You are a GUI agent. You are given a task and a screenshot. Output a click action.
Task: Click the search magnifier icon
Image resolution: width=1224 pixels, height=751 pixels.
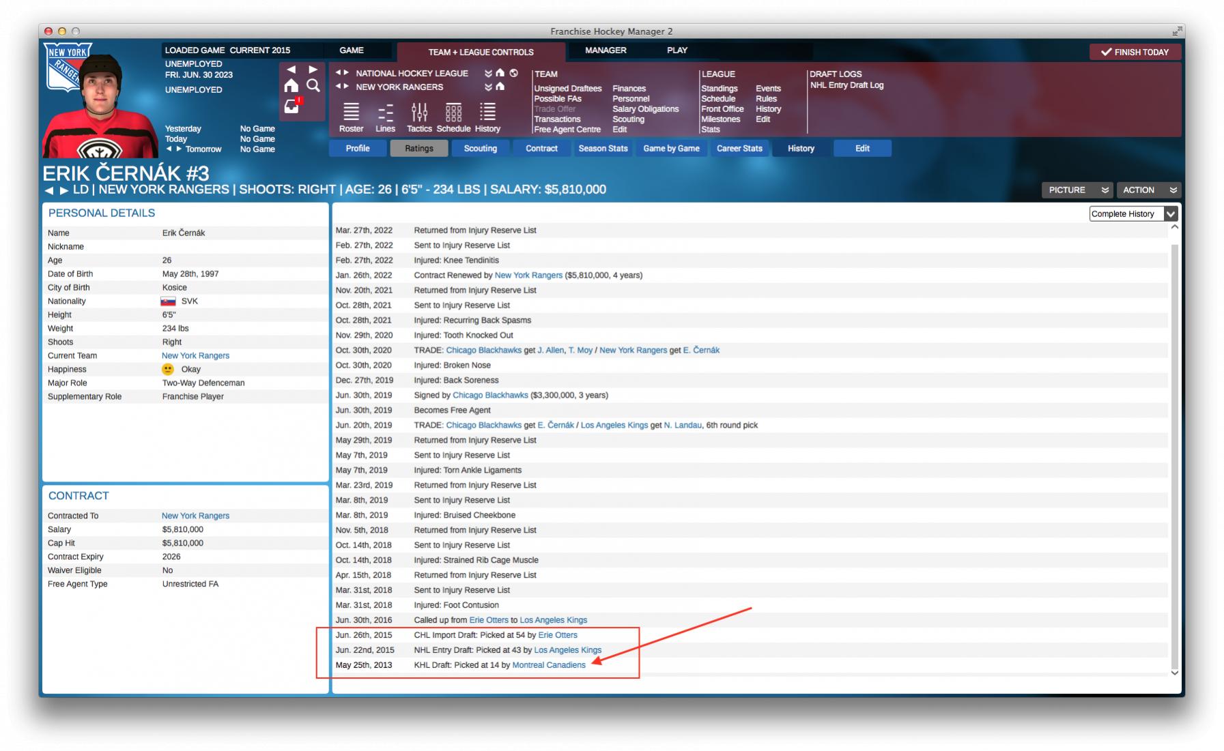[x=313, y=85]
